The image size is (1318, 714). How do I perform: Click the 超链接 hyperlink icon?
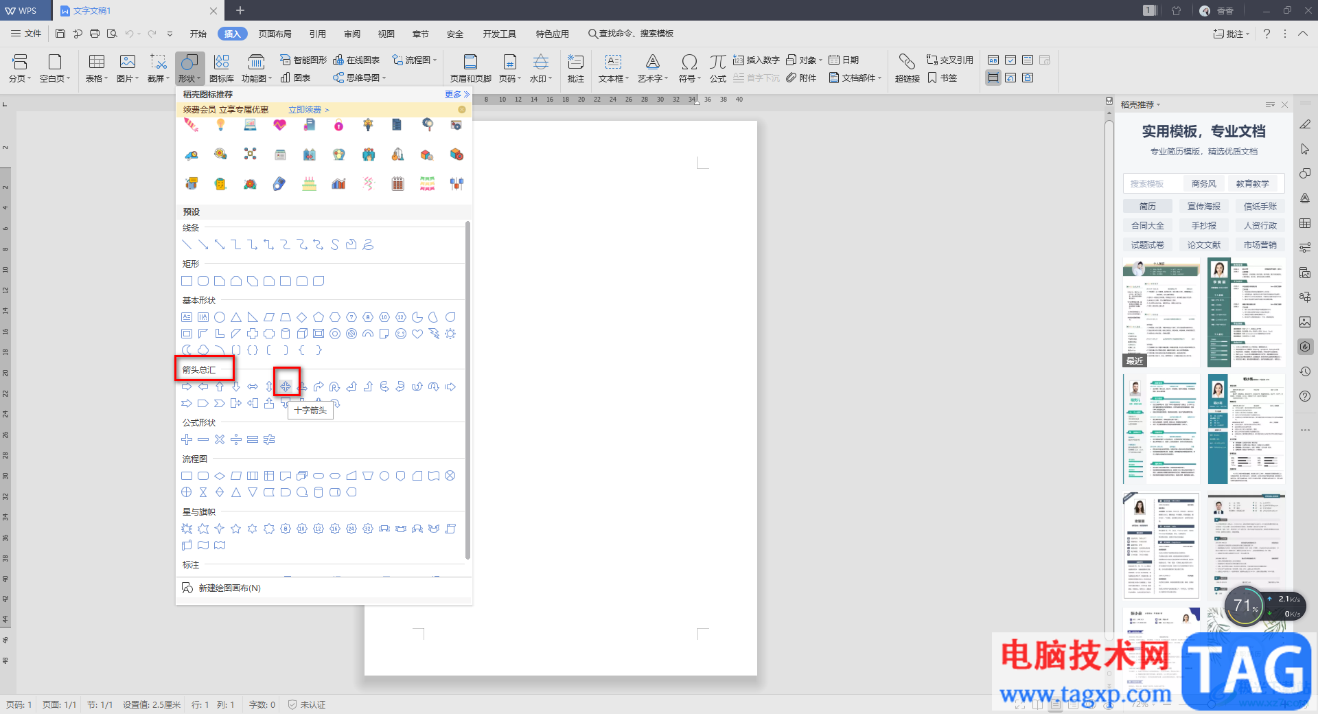coord(907,69)
